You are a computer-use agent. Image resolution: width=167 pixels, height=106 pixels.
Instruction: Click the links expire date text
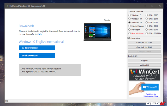pos(38,72)
